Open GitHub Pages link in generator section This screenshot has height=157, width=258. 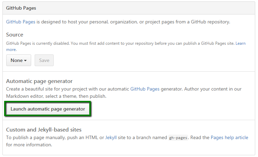click(145, 89)
